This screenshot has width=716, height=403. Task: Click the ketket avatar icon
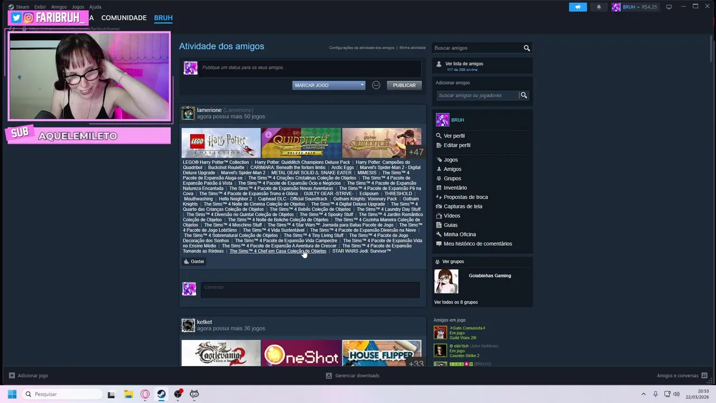tap(188, 325)
